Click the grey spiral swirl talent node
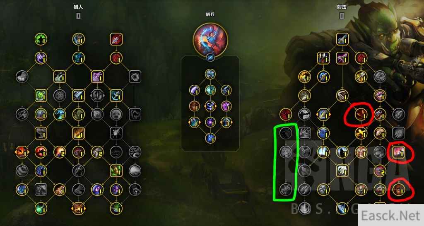Viewport: 424px width, 226px height. click(x=135, y=77)
